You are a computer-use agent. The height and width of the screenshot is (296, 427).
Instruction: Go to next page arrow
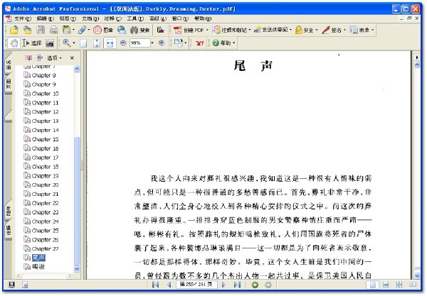pyautogui.click(x=223, y=285)
